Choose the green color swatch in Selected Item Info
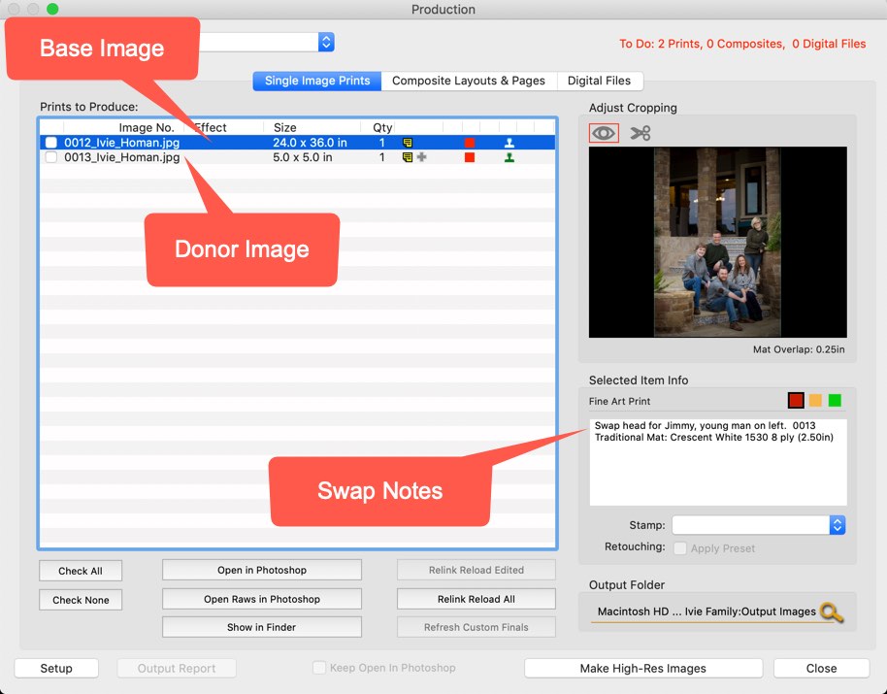 (x=835, y=401)
